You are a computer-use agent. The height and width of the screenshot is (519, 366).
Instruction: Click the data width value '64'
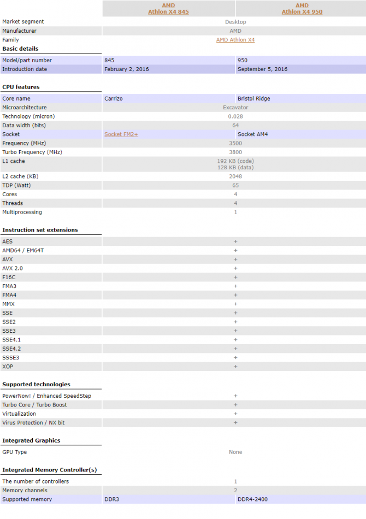point(235,126)
